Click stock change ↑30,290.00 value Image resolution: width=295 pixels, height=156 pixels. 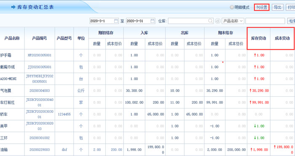click(259, 91)
